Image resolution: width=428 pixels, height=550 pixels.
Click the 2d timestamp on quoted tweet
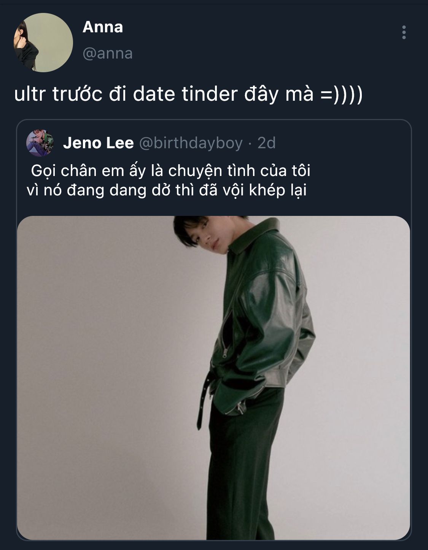point(266,143)
